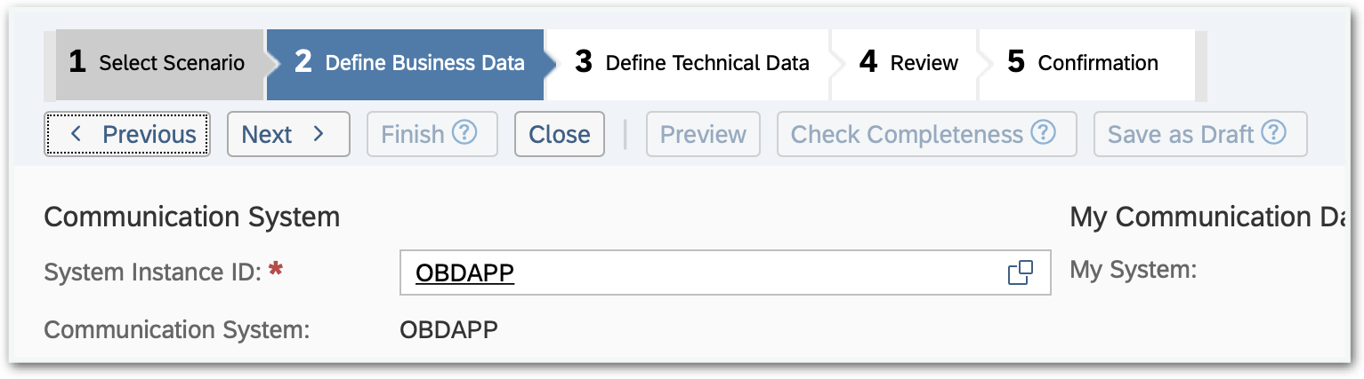Click the Finish button
The height and width of the screenshot is (379, 1364).
tap(413, 134)
